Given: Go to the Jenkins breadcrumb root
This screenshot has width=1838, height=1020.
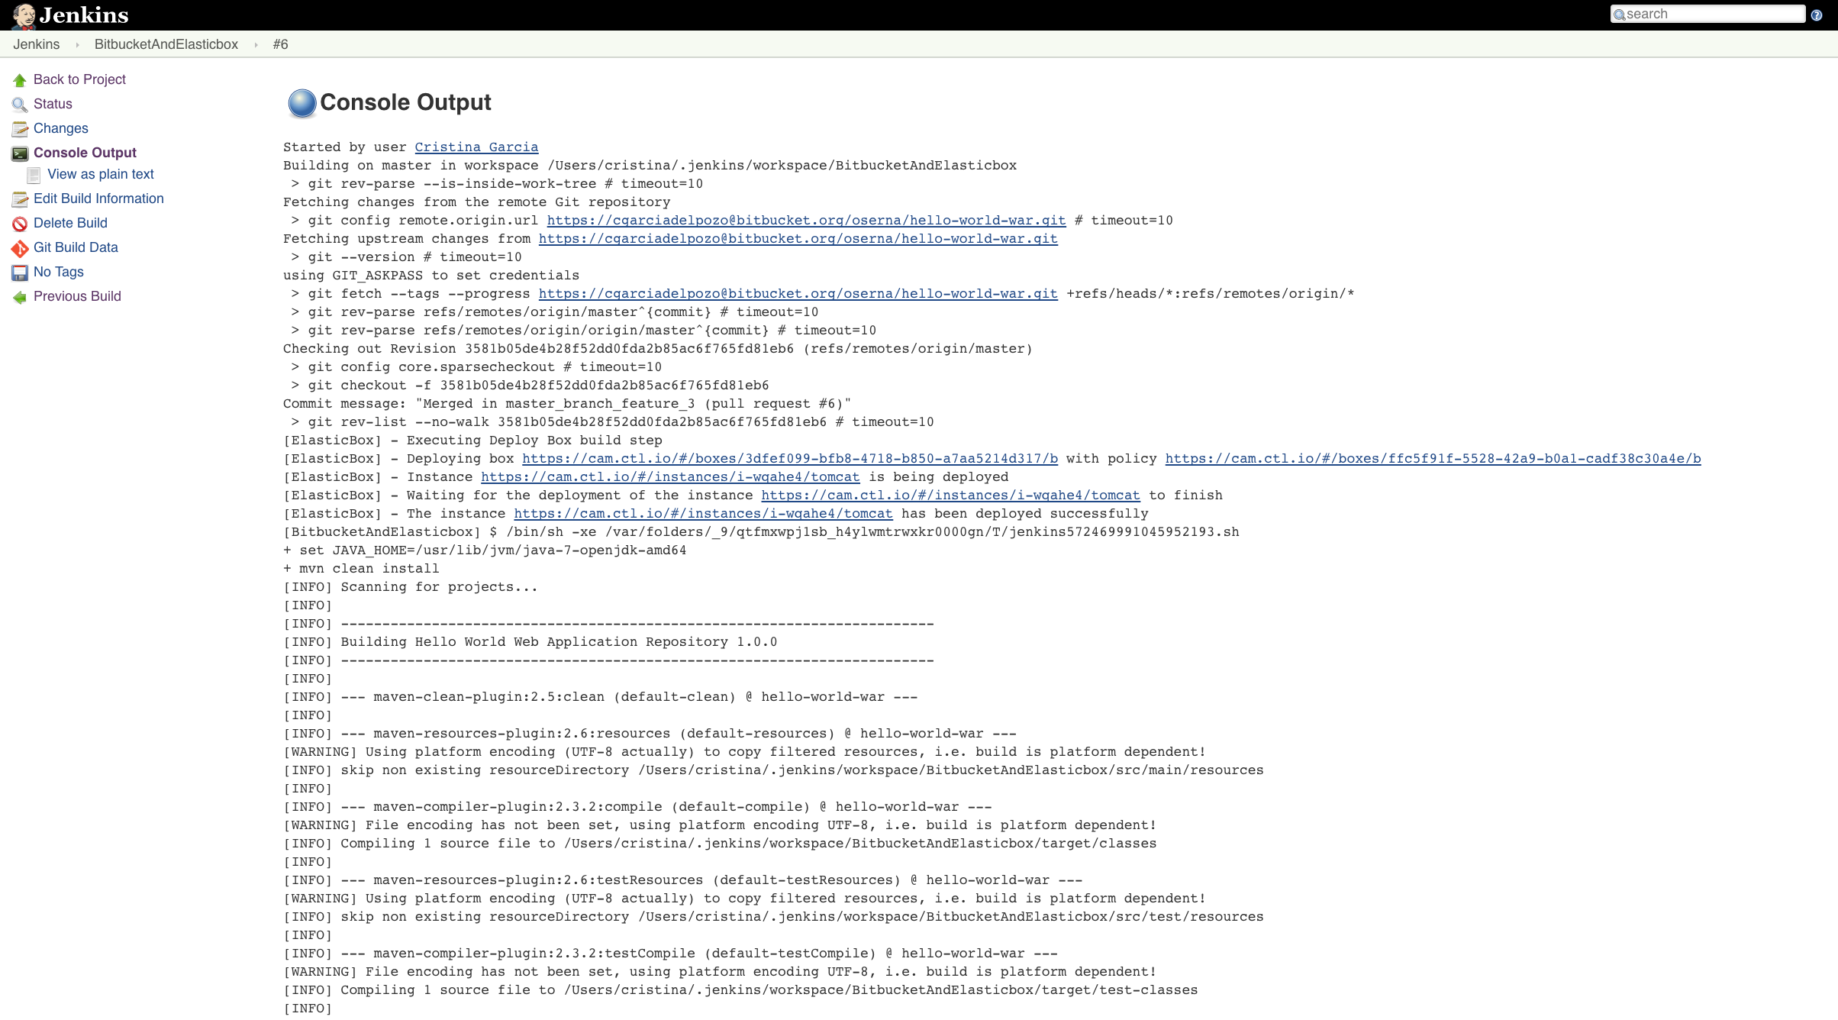Looking at the screenshot, I should (x=36, y=44).
